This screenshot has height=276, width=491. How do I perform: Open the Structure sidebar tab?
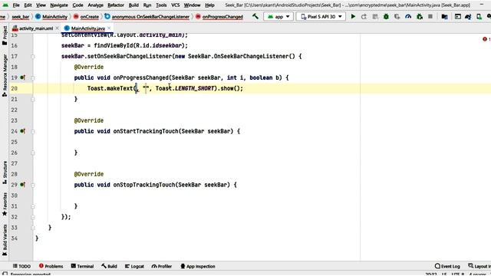pyautogui.click(x=5, y=172)
